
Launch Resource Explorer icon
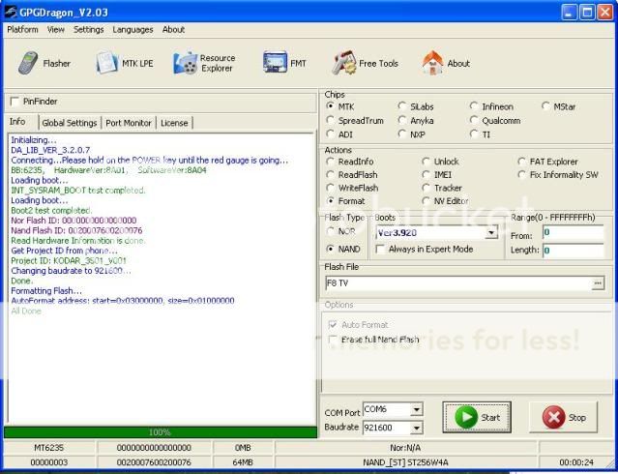(x=186, y=63)
